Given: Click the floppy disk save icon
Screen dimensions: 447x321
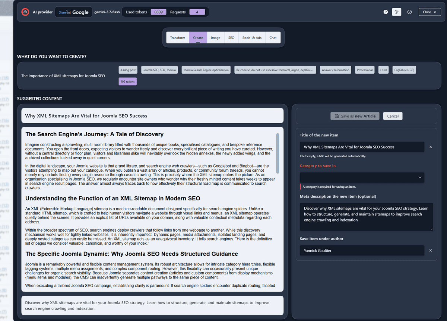Looking at the screenshot, I should [337, 116].
